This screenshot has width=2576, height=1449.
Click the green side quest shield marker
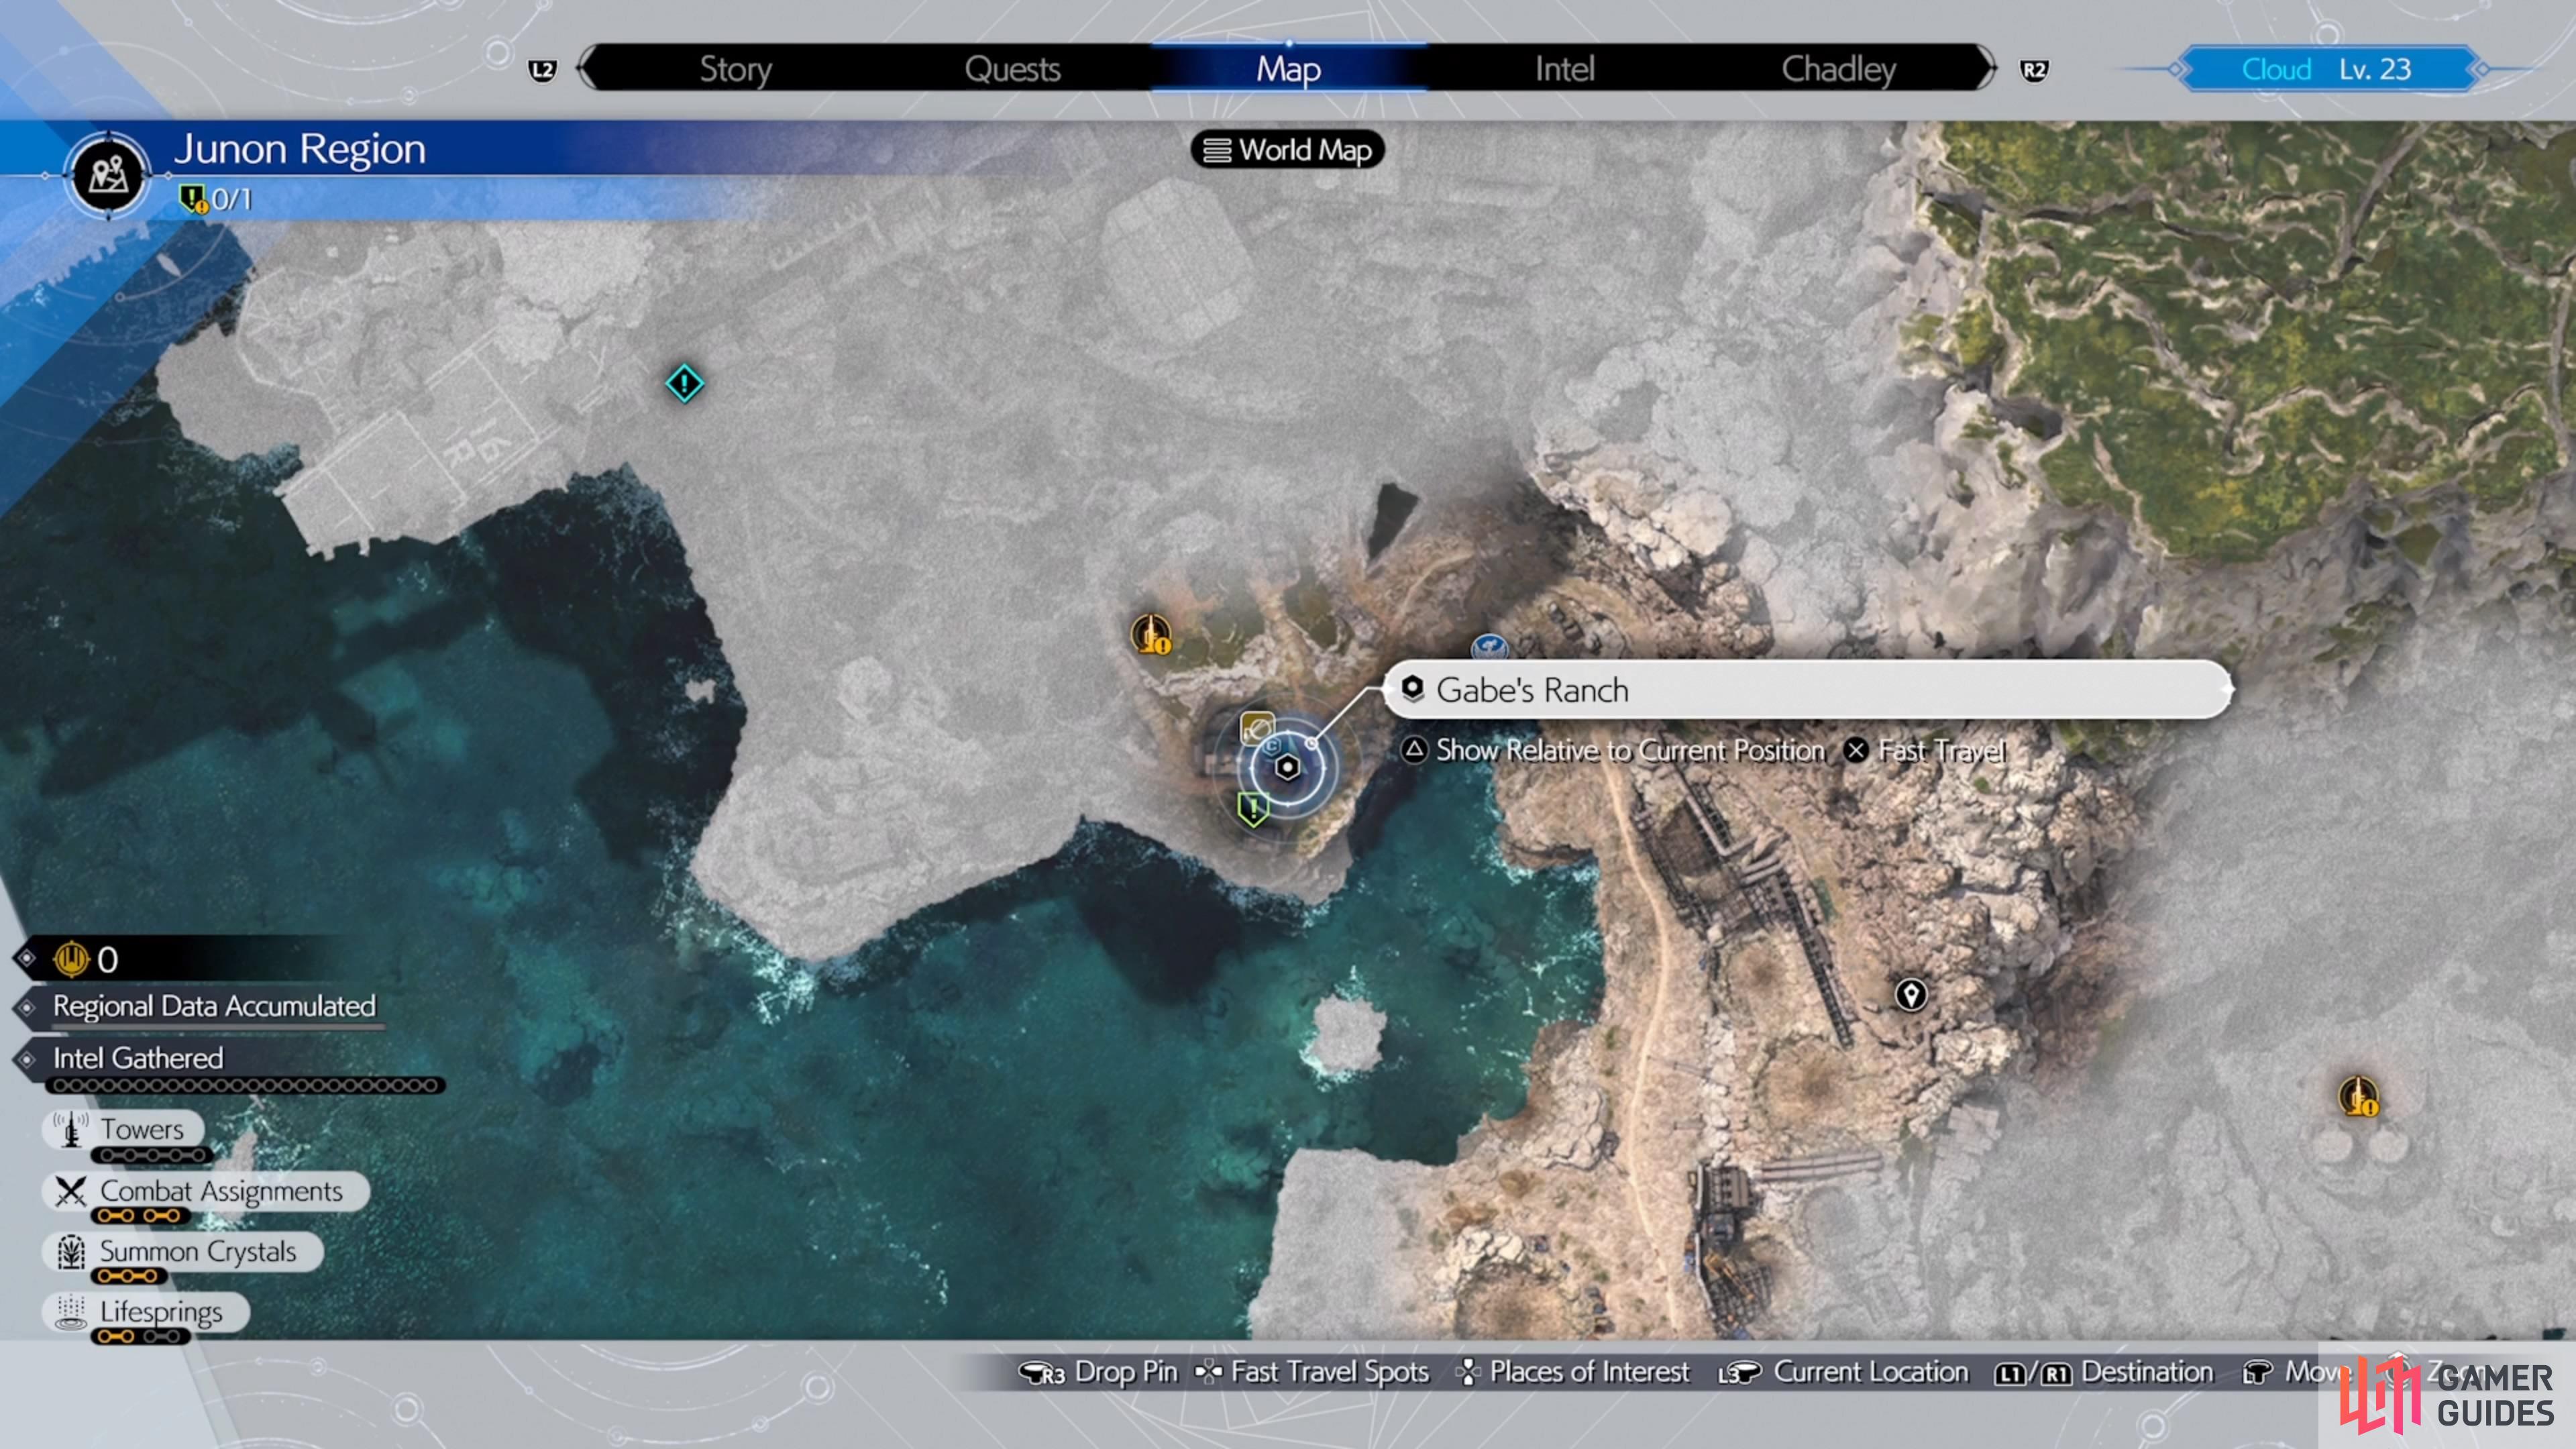tap(1252, 808)
